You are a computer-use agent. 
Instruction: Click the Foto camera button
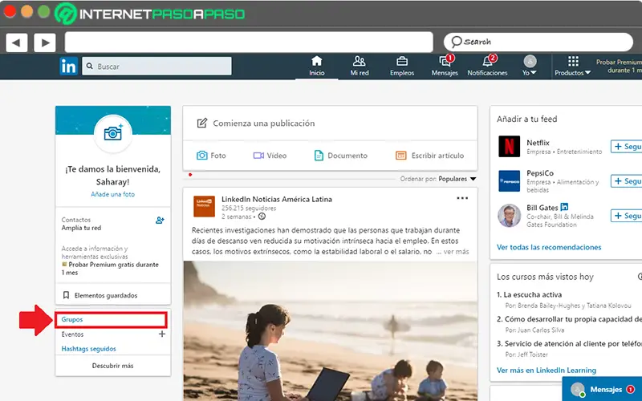point(211,156)
